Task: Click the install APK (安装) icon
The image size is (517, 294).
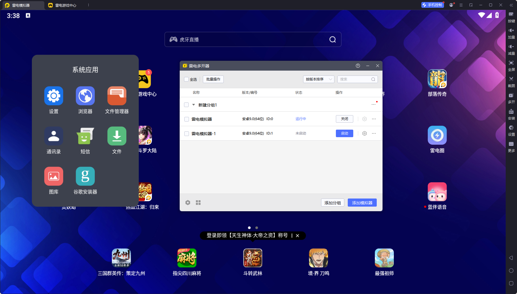Action: tap(511, 112)
